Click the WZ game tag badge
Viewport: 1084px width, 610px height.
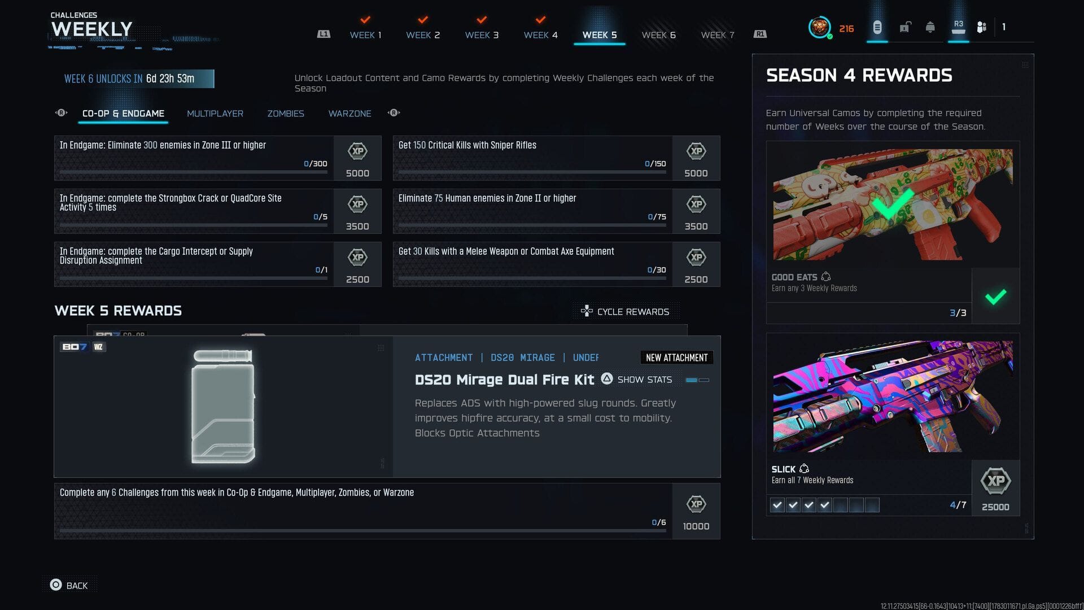pos(98,347)
